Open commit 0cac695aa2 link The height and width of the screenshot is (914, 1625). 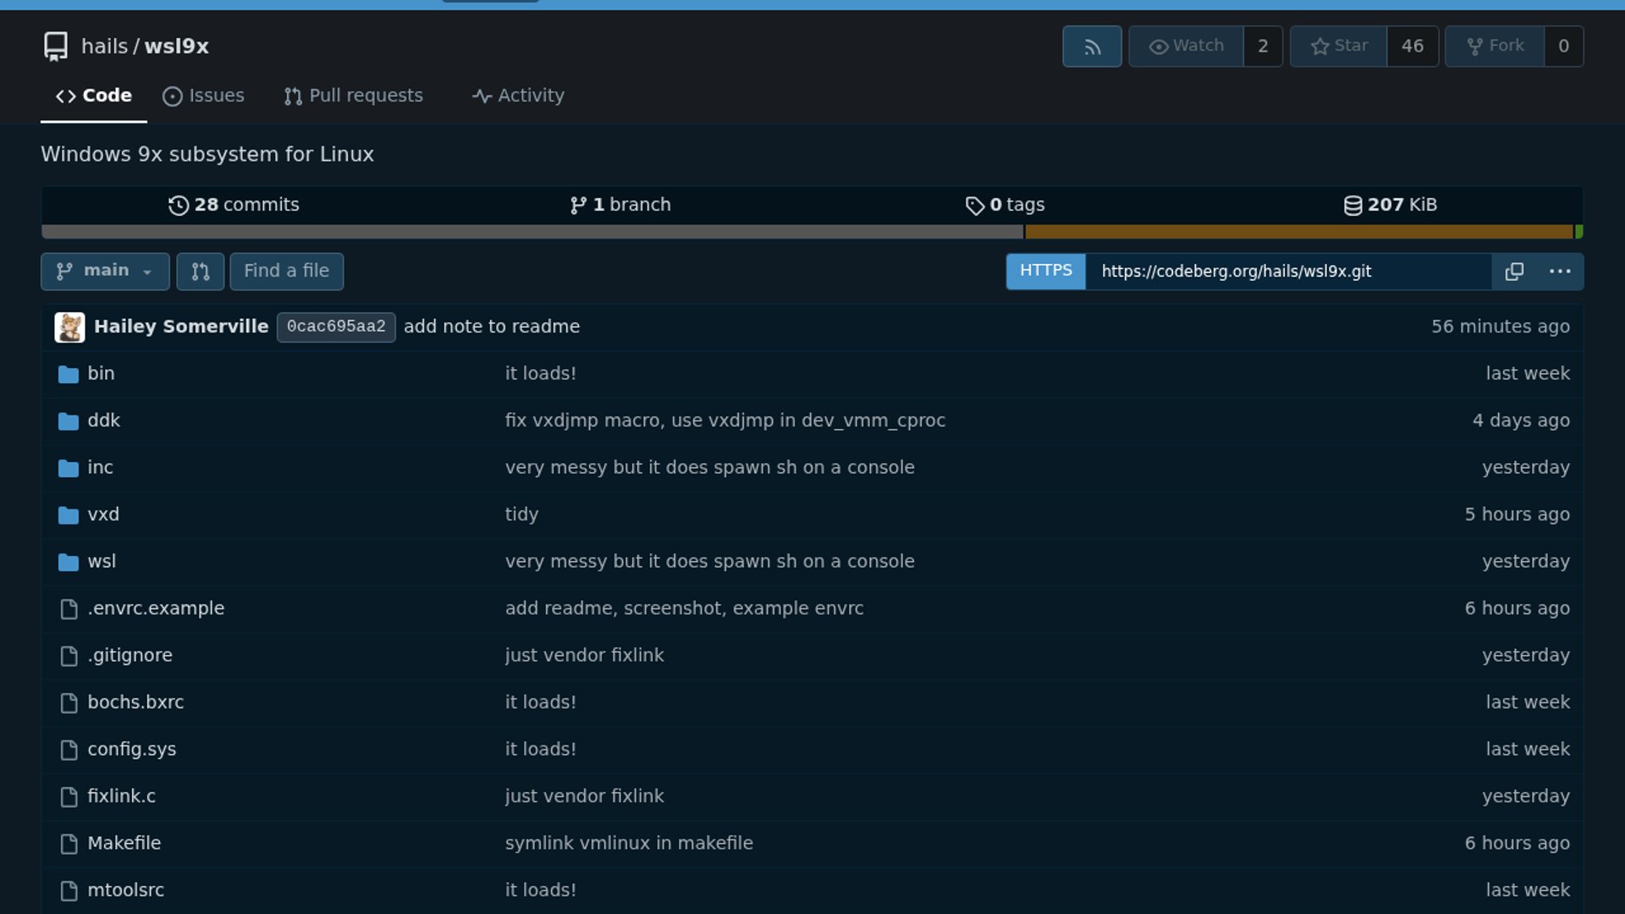click(336, 328)
